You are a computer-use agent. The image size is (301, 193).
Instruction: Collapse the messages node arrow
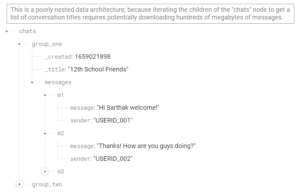coord(32,83)
